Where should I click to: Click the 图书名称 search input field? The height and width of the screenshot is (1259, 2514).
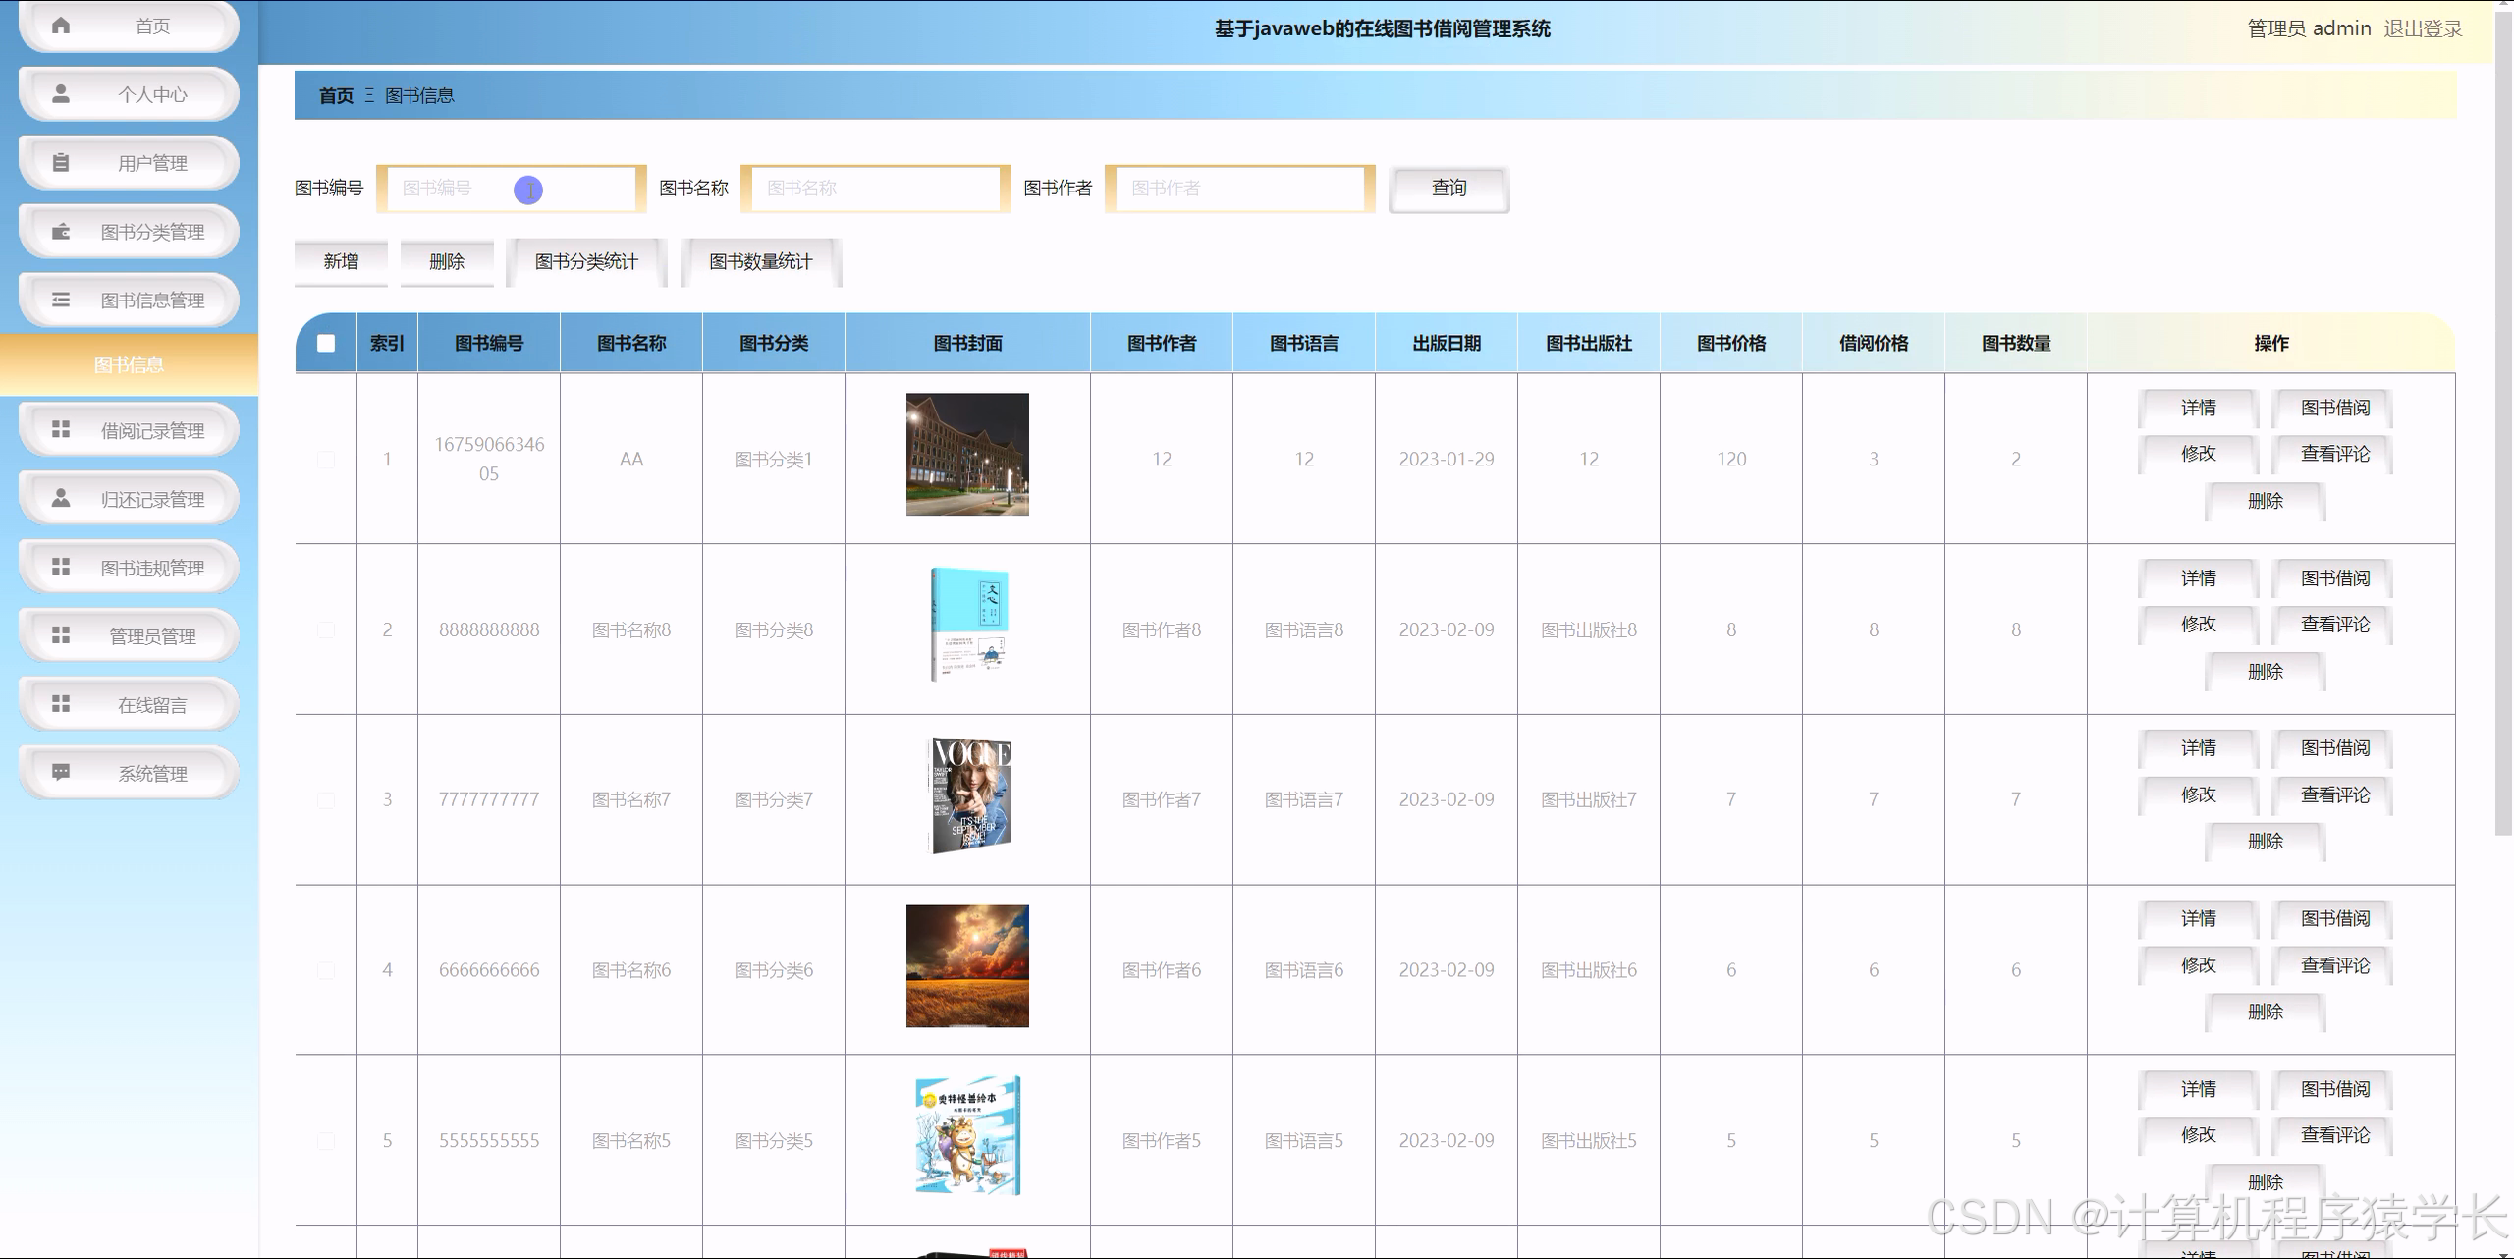point(875,189)
